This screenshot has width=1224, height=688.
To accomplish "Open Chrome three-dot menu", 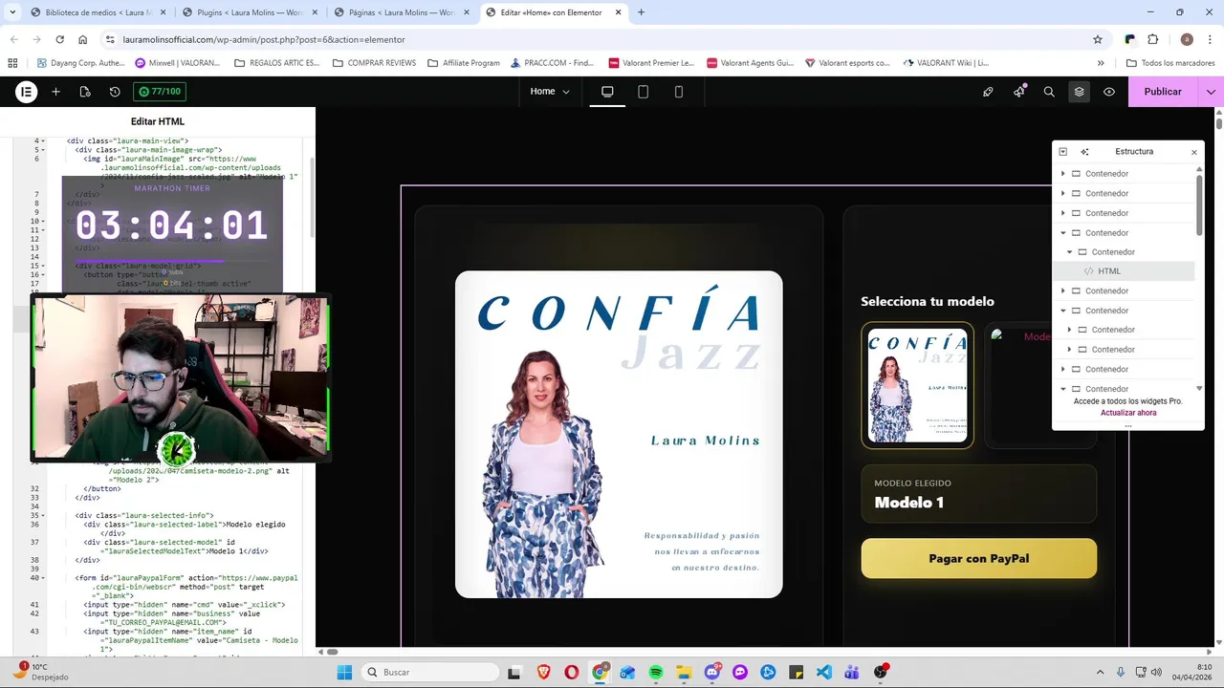I will tap(1211, 39).
